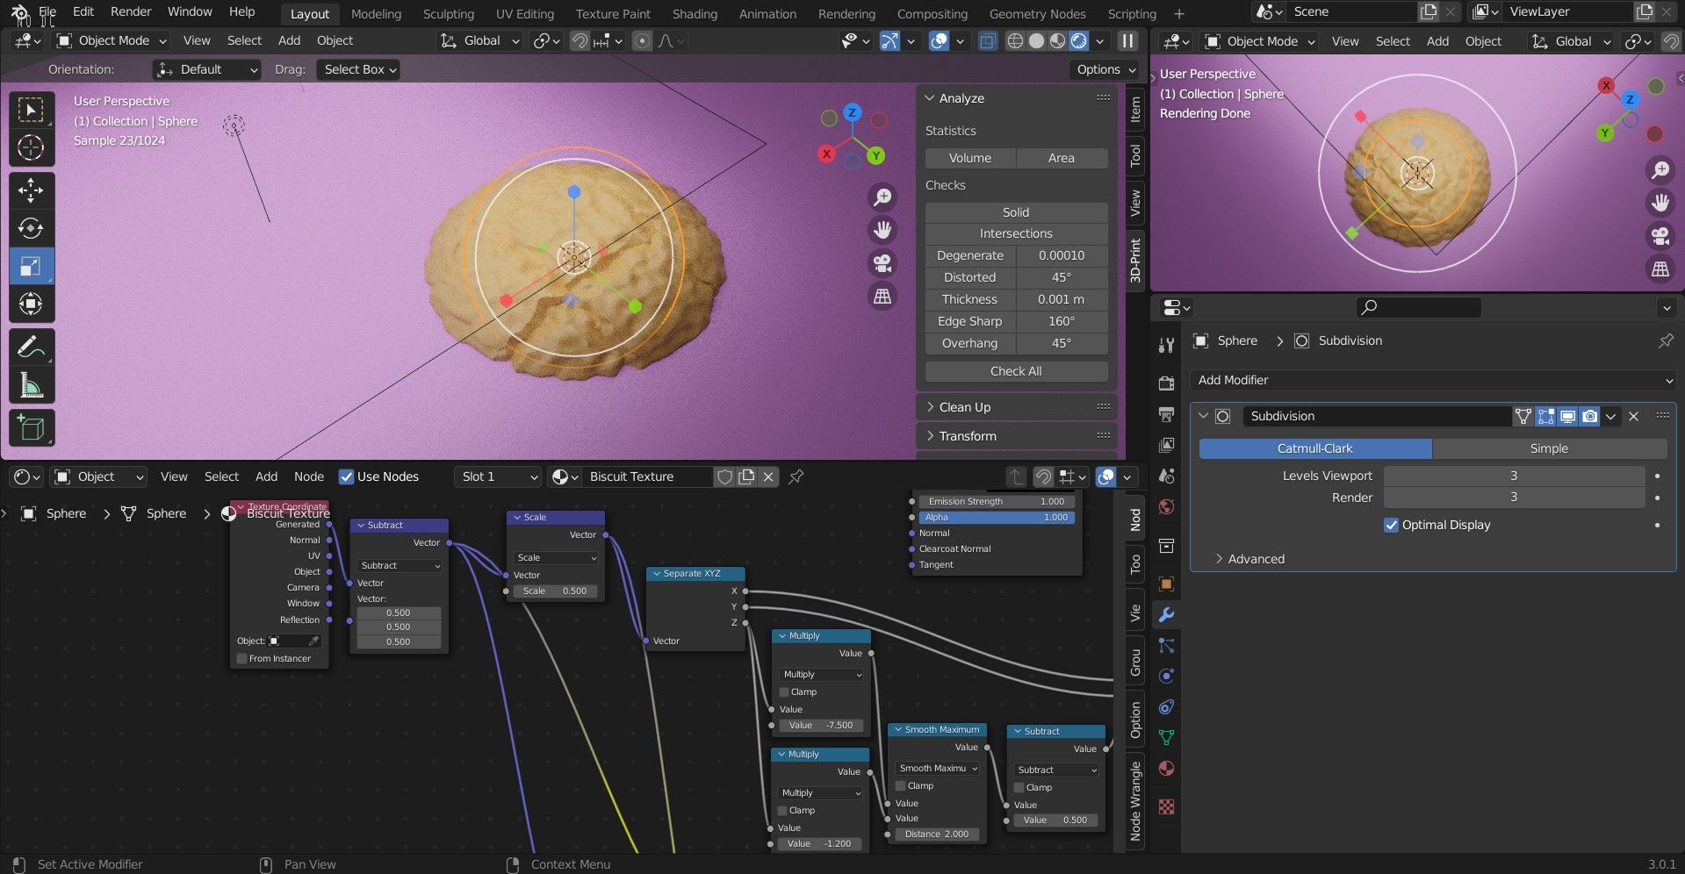This screenshot has height=874, width=1685.
Task: Toggle subdivision modifier render visibility
Action: (x=1589, y=416)
